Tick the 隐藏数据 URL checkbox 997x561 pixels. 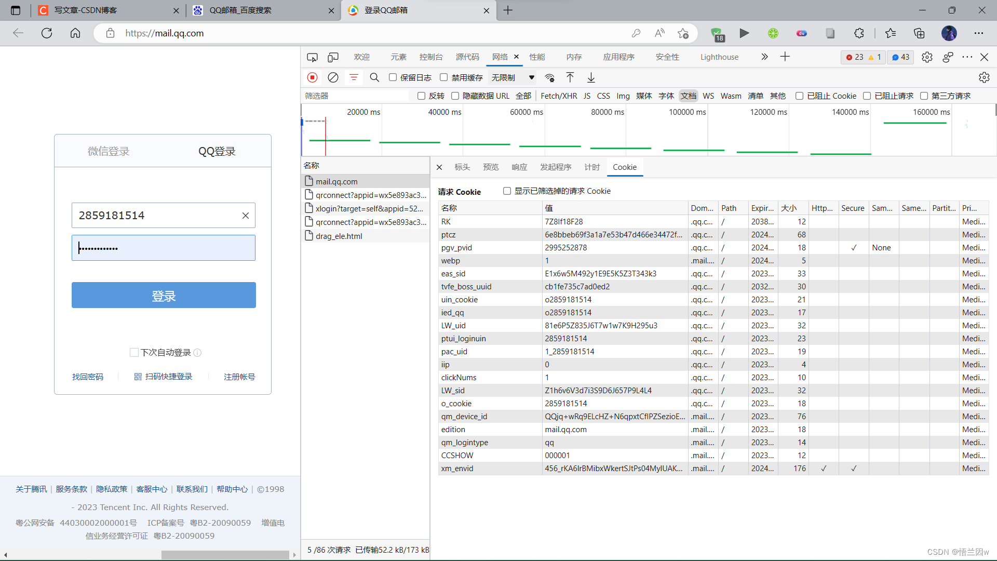point(455,96)
